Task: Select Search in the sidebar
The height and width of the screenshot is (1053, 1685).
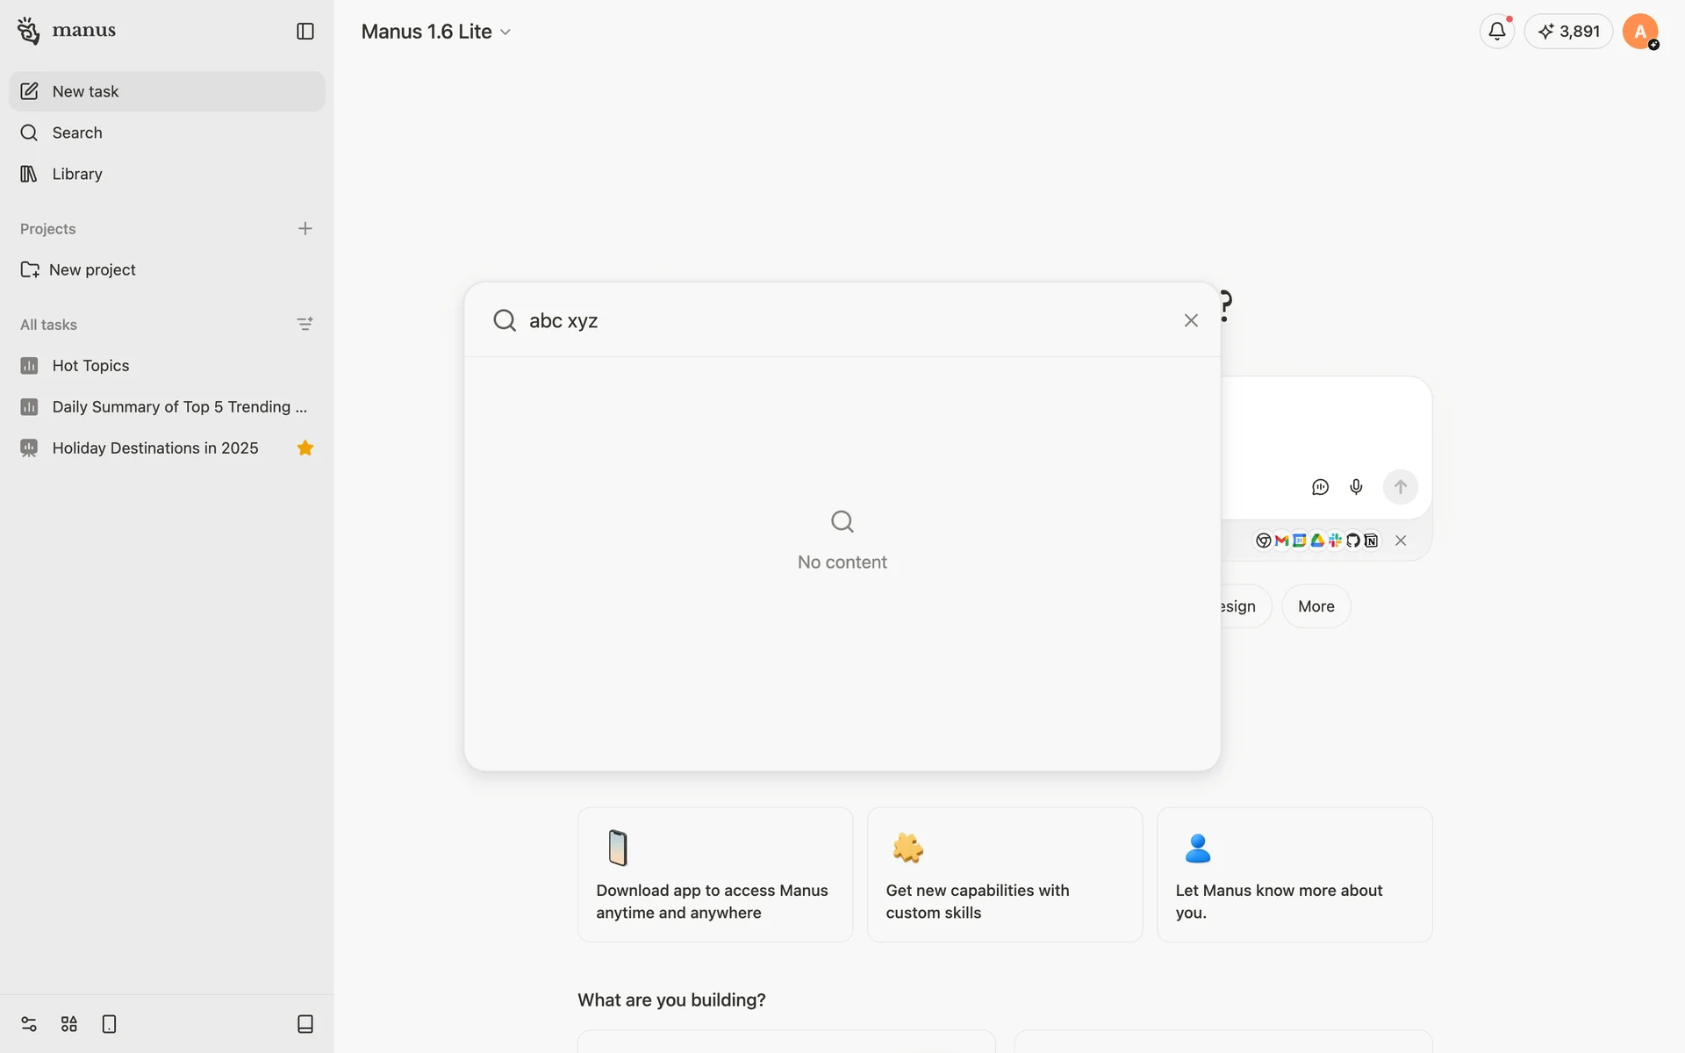Action: 77,133
